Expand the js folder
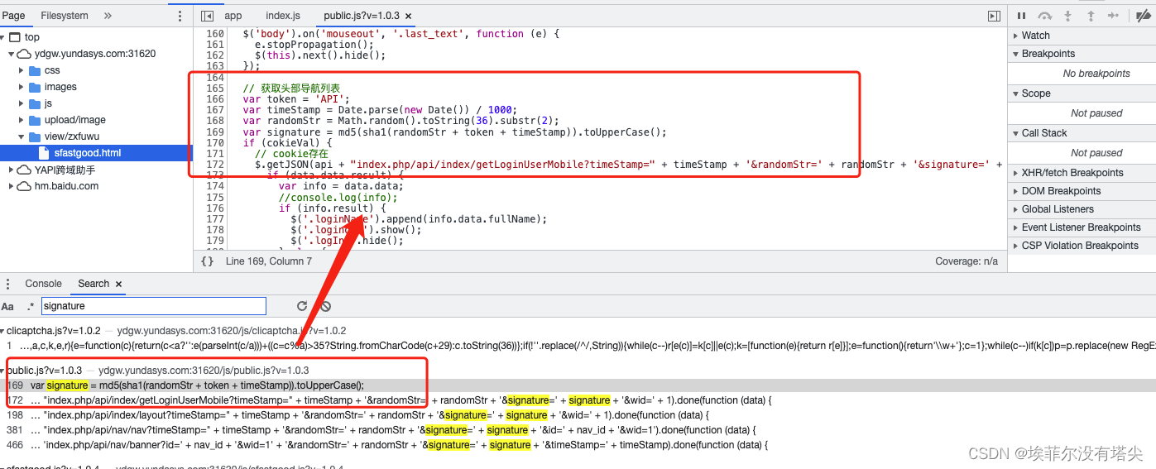 click(x=22, y=103)
